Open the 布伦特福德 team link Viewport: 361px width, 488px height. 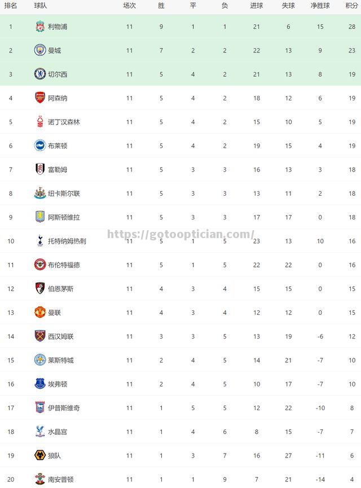pos(64,265)
